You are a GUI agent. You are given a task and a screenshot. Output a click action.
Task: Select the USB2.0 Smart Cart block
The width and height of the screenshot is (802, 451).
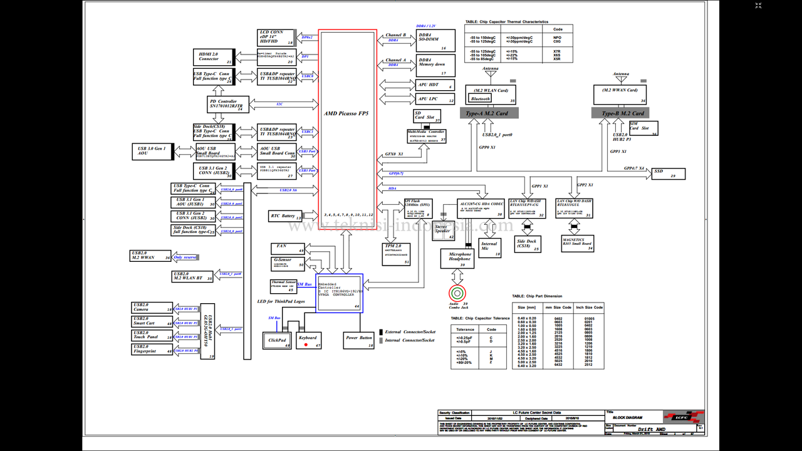coord(152,321)
